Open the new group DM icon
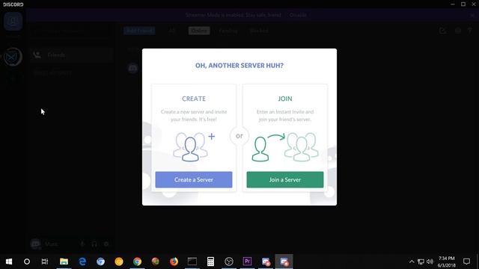479x269 pixels. coord(442,31)
